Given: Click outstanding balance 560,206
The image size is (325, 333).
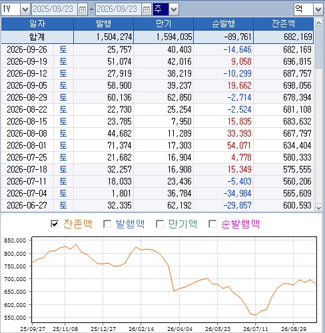Looking at the screenshot, I should 297,181.
